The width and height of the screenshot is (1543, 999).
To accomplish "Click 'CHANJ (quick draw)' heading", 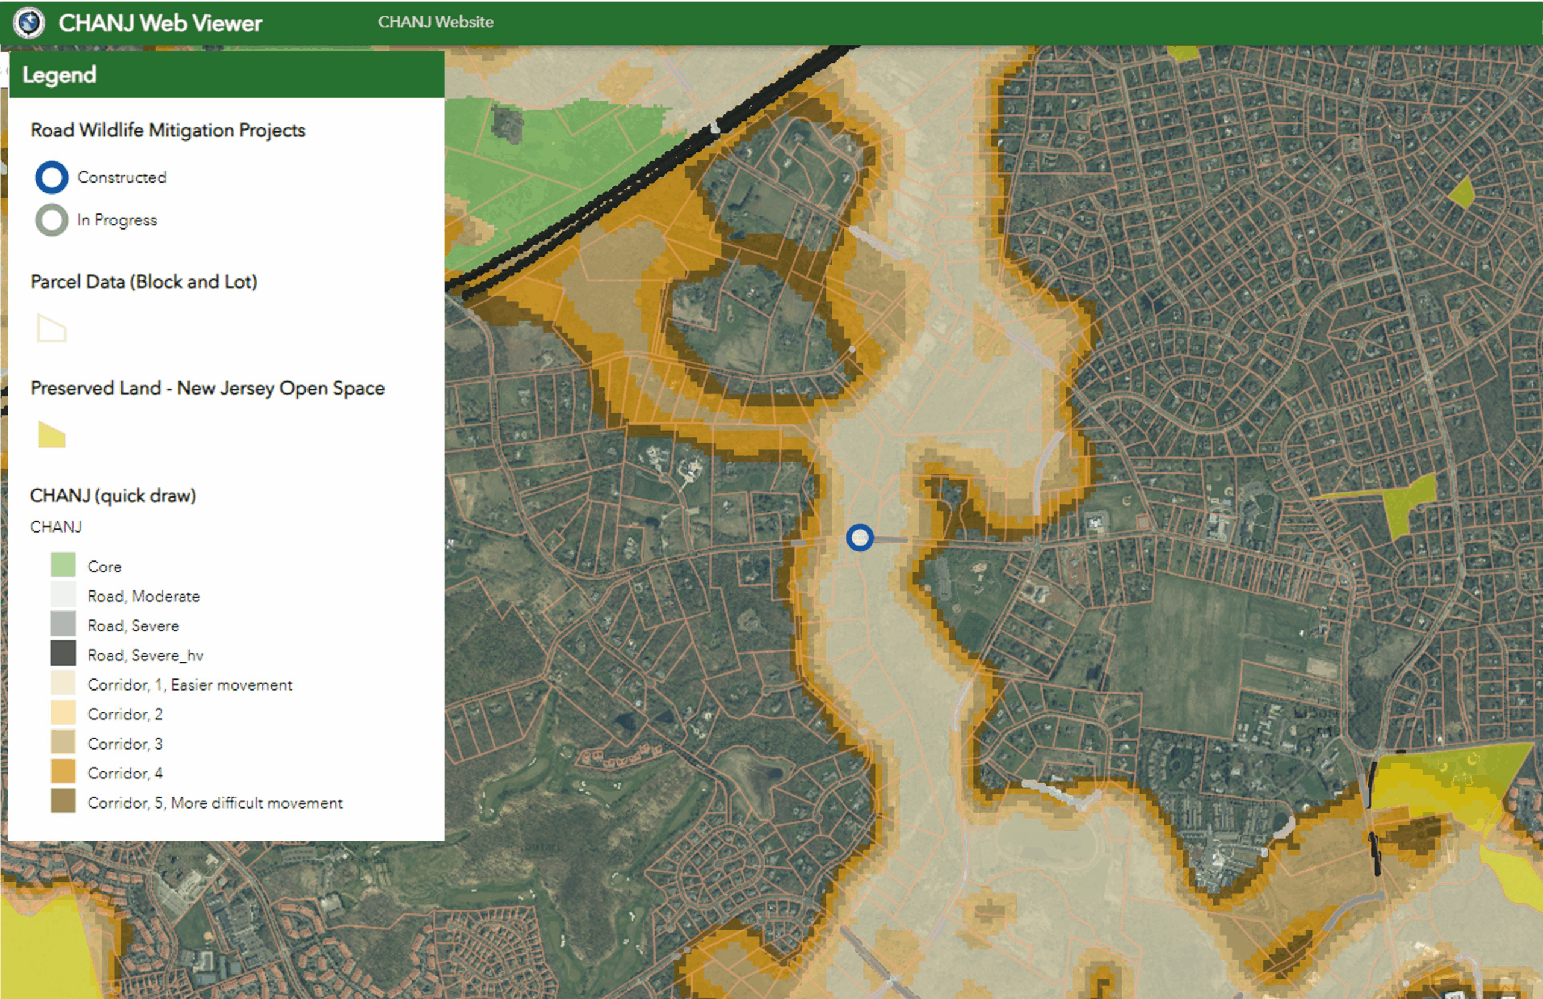I will coord(113,496).
